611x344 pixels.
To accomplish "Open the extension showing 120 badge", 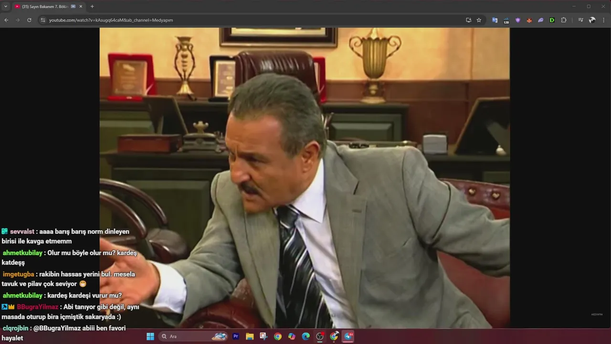I will click(x=506, y=21).
